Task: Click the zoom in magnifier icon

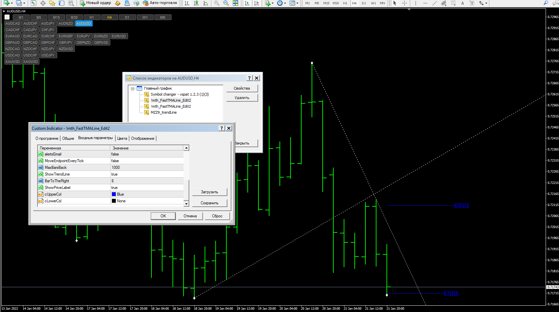Action: click(217, 3)
